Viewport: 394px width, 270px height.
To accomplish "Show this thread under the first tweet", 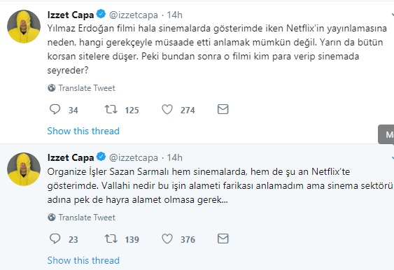I will 83,131.
